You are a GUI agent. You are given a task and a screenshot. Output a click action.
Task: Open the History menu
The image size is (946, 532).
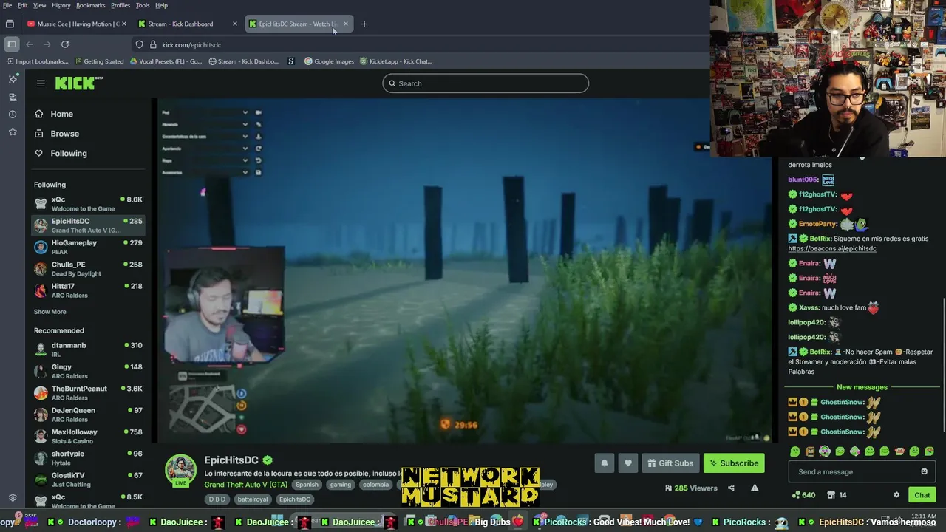pos(61,5)
